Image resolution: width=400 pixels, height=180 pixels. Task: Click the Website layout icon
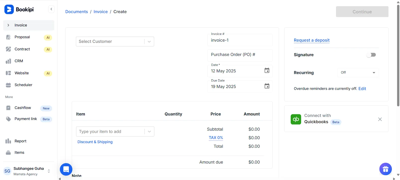[8, 73]
